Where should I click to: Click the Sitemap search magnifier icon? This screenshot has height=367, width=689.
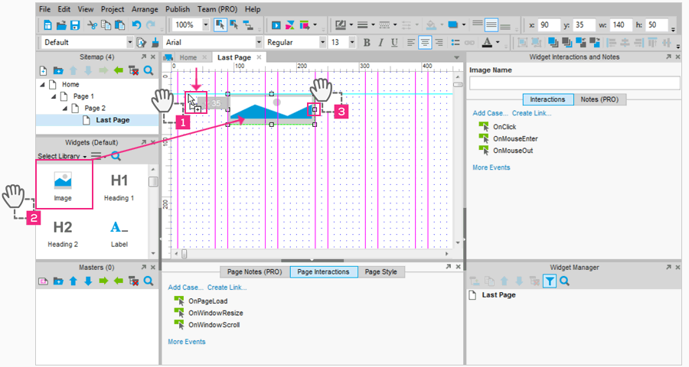[149, 70]
